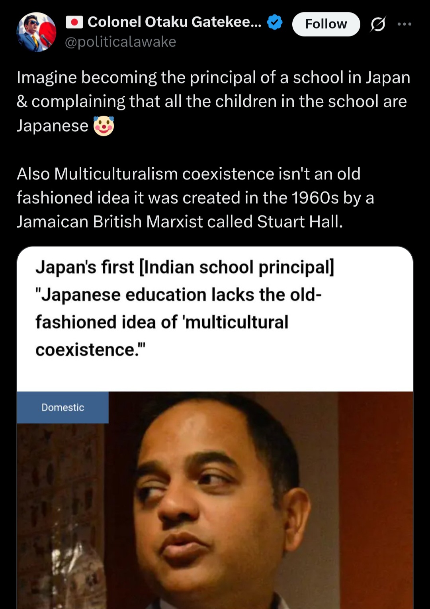Open the @politicalawake handle link

pos(120,42)
